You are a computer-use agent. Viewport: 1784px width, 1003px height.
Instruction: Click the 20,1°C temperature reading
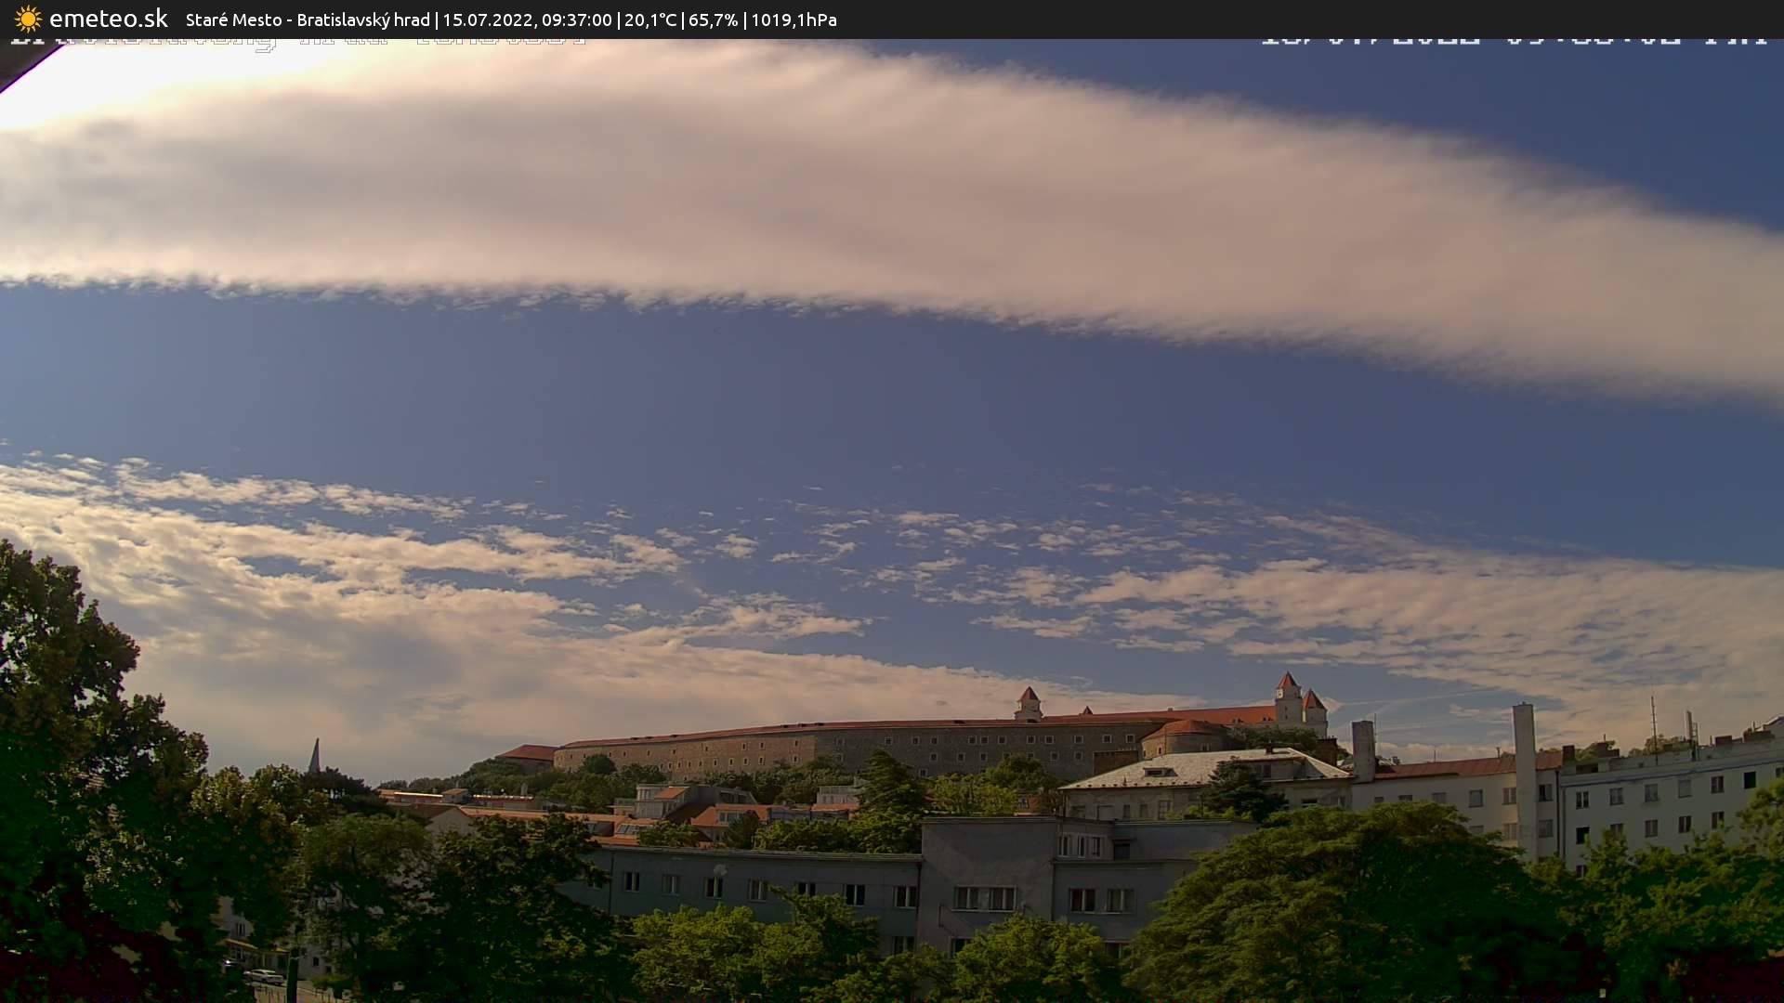649,20
